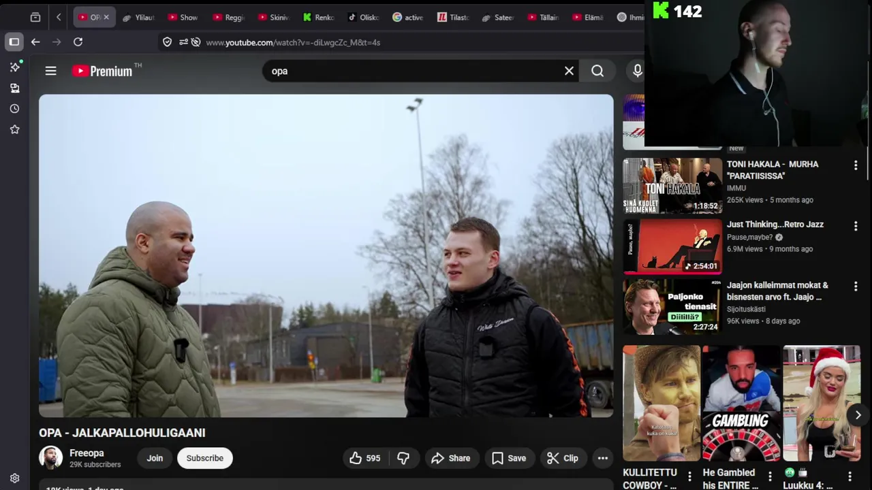872x490 pixels.
Task: Toggle the browser sidebar panel
Action: (14, 42)
